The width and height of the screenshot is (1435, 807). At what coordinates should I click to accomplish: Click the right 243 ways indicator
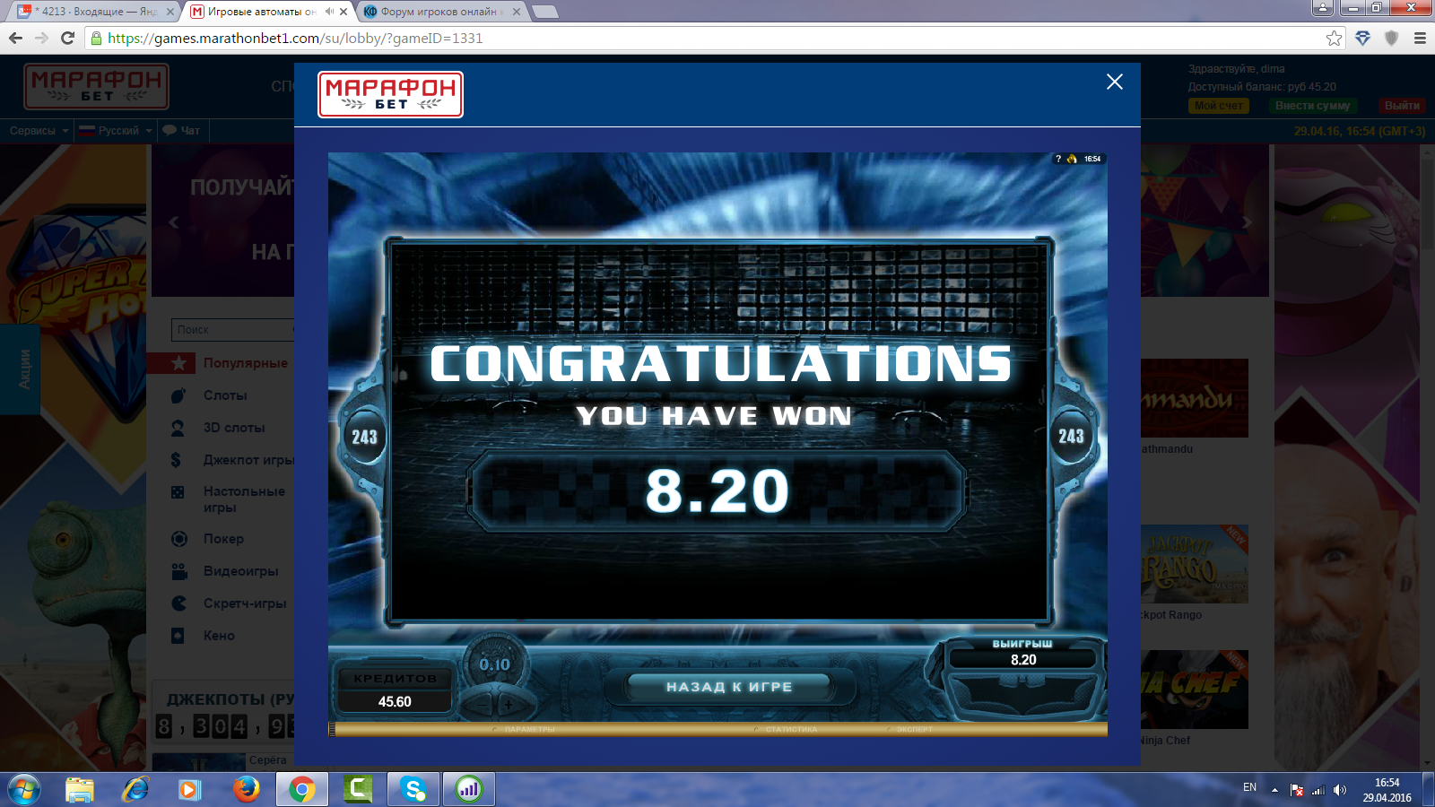click(1071, 437)
